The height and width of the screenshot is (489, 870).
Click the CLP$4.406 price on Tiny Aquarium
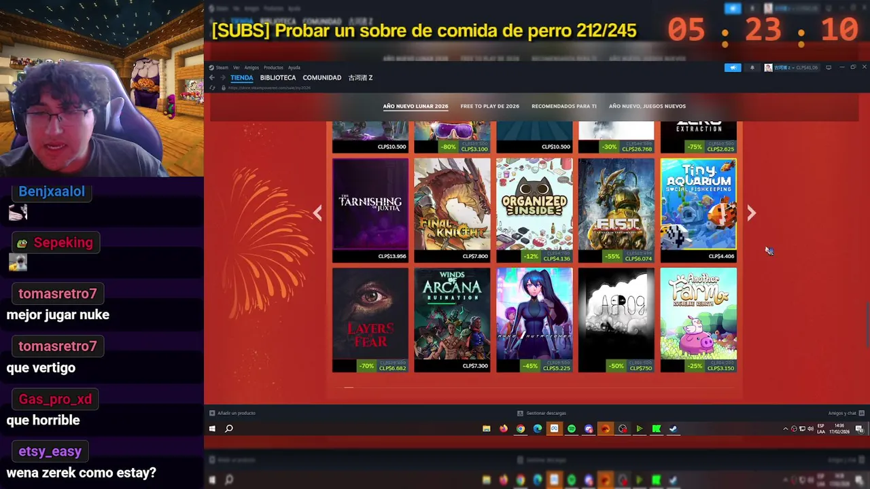[721, 256]
